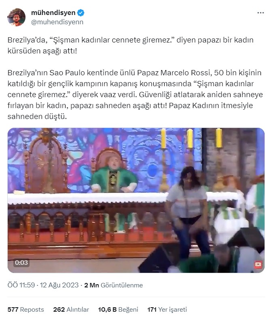The height and width of the screenshot is (321, 271).
Task: Click the 171 Yer işareti count
Action: coord(167,309)
